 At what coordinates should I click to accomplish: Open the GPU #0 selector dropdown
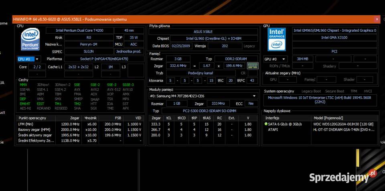tap(276, 59)
